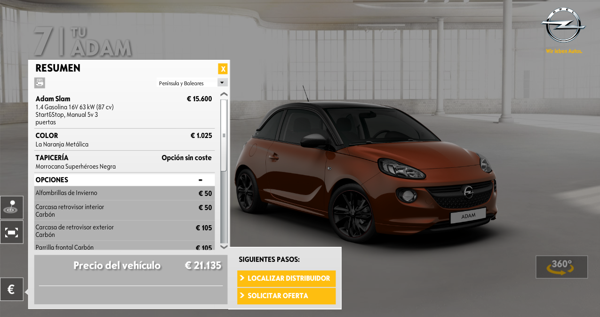The width and height of the screenshot is (600, 317).
Task: Select the Adam Slam model title
Action: point(53,99)
